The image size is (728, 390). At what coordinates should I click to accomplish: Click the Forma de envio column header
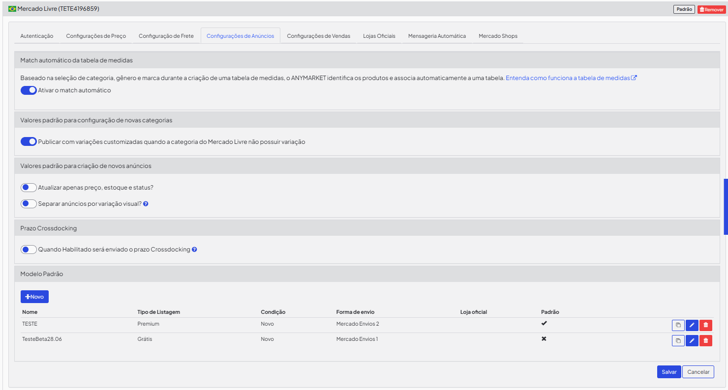(x=355, y=312)
